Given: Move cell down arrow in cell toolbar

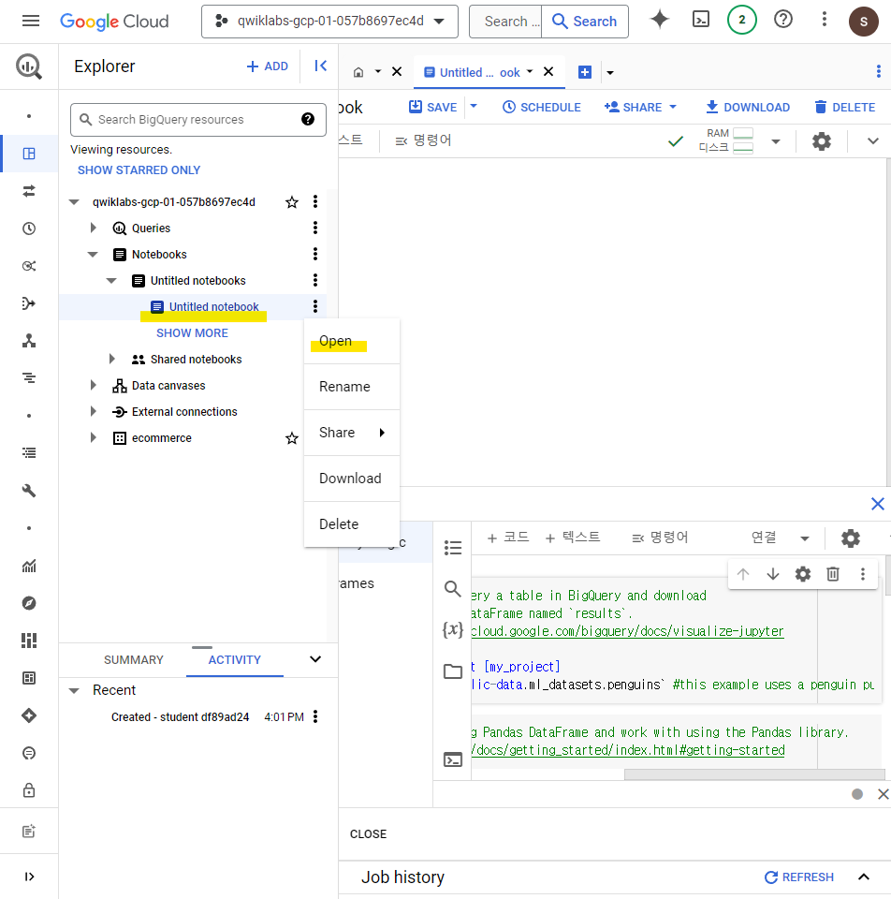Looking at the screenshot, I should tap(773, 574).
